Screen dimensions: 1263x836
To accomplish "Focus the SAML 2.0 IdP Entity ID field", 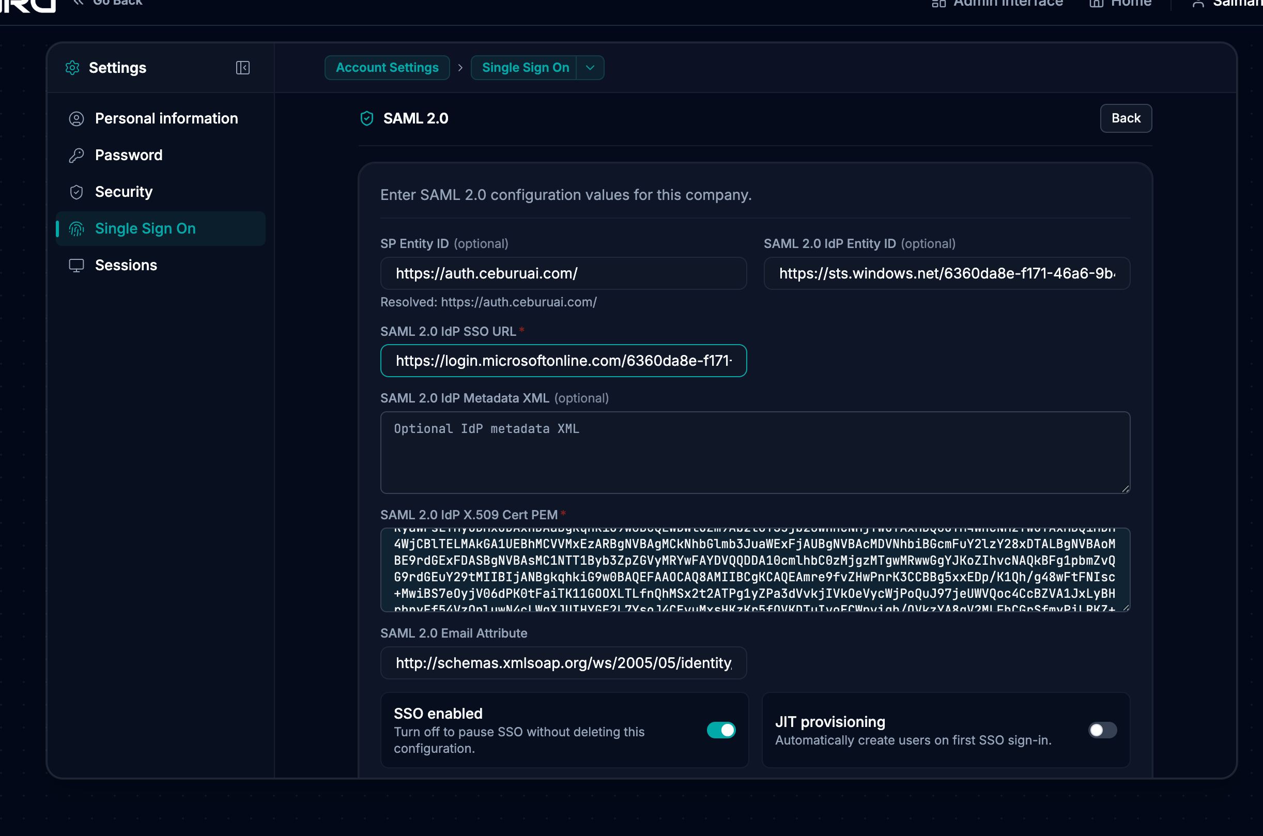I will pos(947,273).
